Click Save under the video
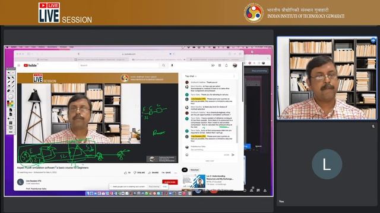Viewport: 380px width, 213px height. pyautogui.click(x=166, y=173)
